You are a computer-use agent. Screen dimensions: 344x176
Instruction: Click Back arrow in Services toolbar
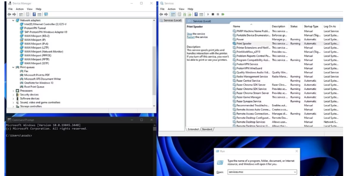coord(161,14)
